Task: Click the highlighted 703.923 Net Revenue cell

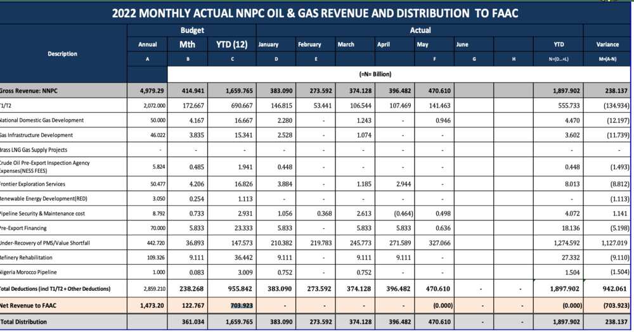Action: pyautogui.click(x=242, y=306)
